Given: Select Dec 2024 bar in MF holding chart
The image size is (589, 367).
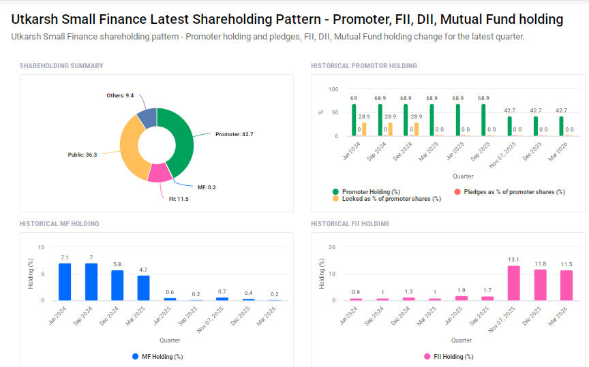Looking at the screenshot, I should coord(117,285).
